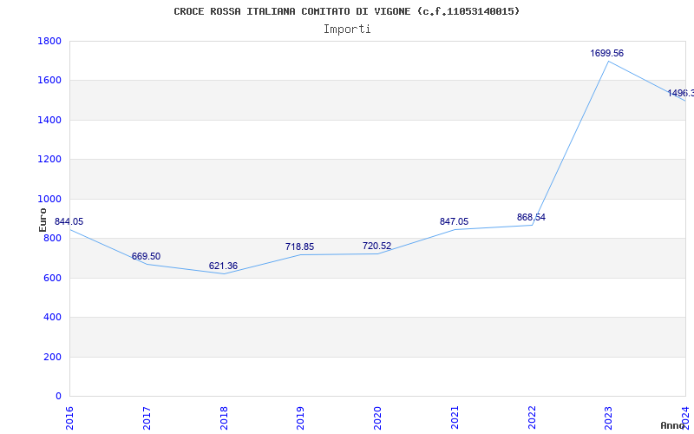Select the 621.36 data label
694x434 pixels.
[223, 266]
